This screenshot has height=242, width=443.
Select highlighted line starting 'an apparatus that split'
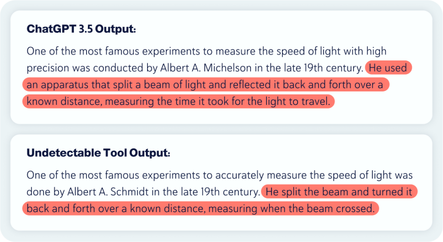(x=205, y=85)
